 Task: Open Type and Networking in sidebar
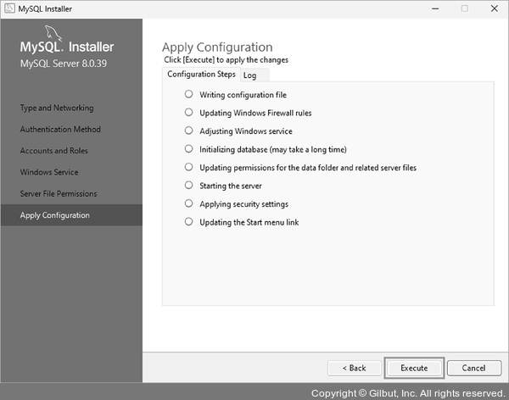pos(57,108)
